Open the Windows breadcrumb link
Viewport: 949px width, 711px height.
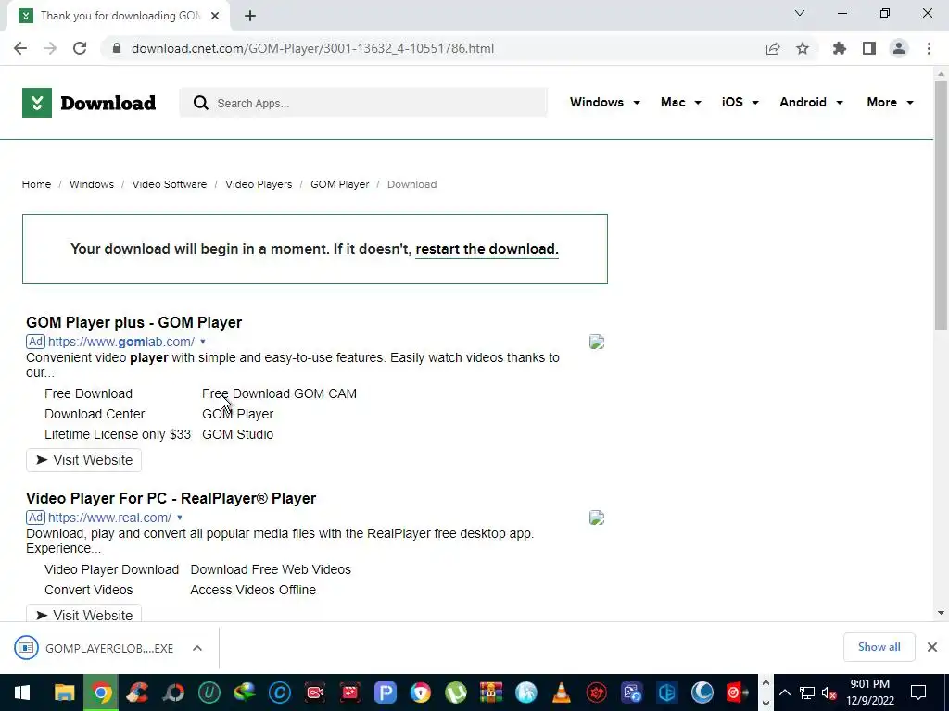click(x=92, y=184)
